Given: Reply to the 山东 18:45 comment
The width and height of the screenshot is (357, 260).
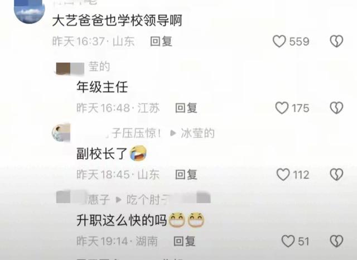Looking at the screenshot, I should point(186,175).
